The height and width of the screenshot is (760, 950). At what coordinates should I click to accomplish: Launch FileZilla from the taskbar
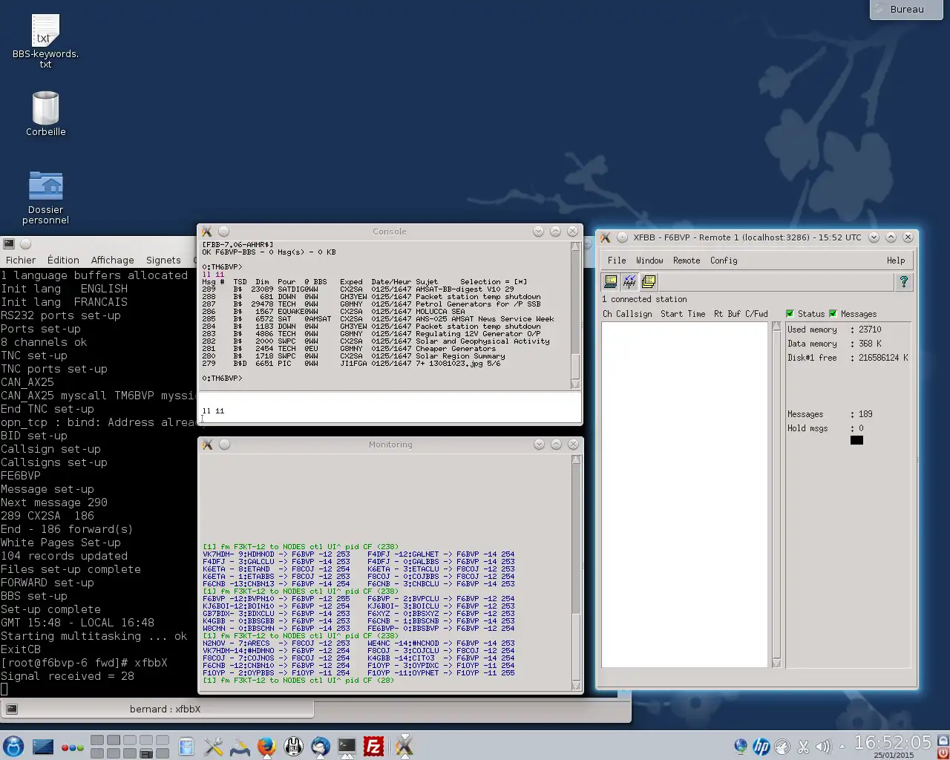tap(374, 746)
